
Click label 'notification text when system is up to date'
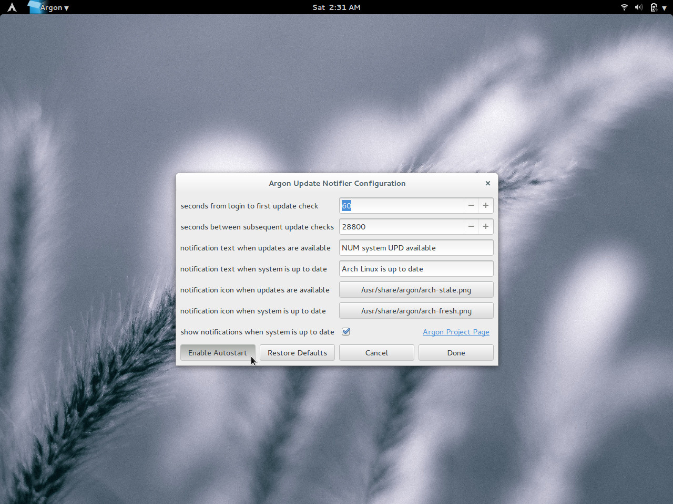coord(253,269)
